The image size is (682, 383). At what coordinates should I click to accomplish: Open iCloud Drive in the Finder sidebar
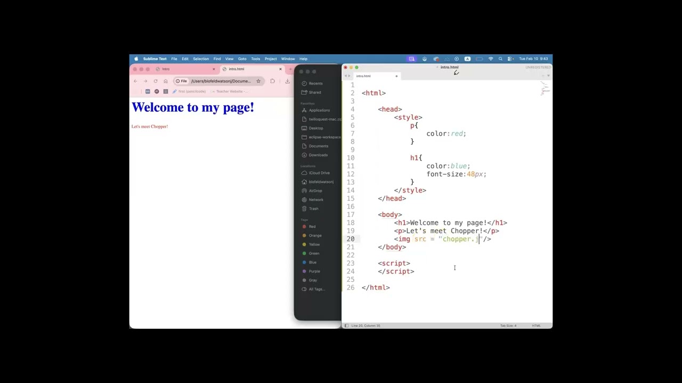[315, 173]
